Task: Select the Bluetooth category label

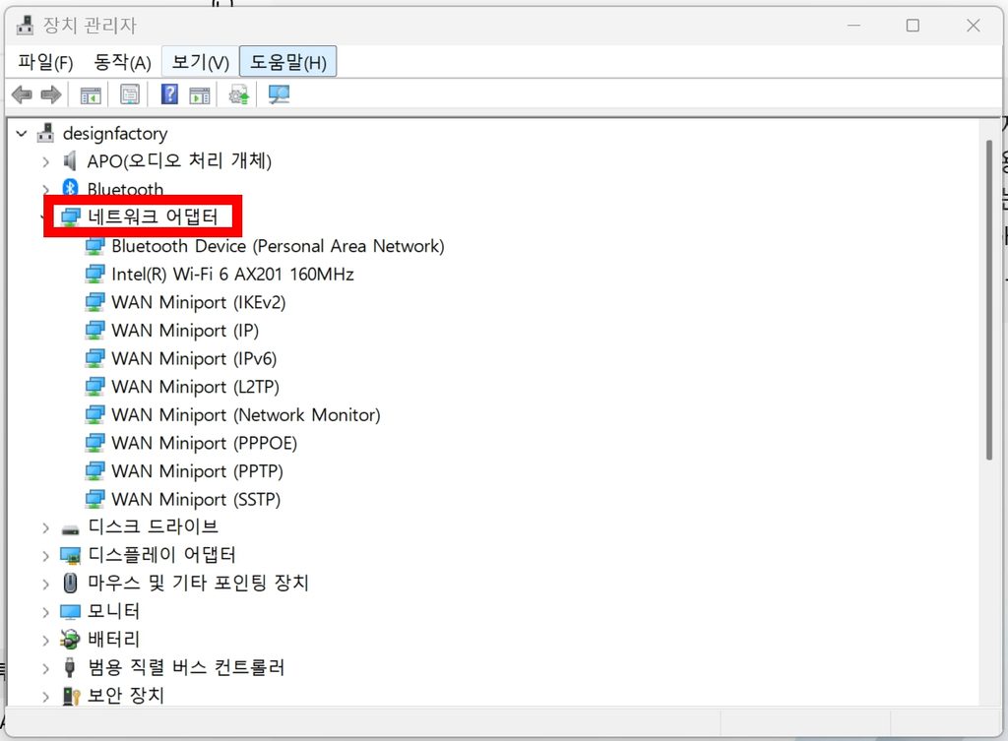Action: [x=125, y=189]
